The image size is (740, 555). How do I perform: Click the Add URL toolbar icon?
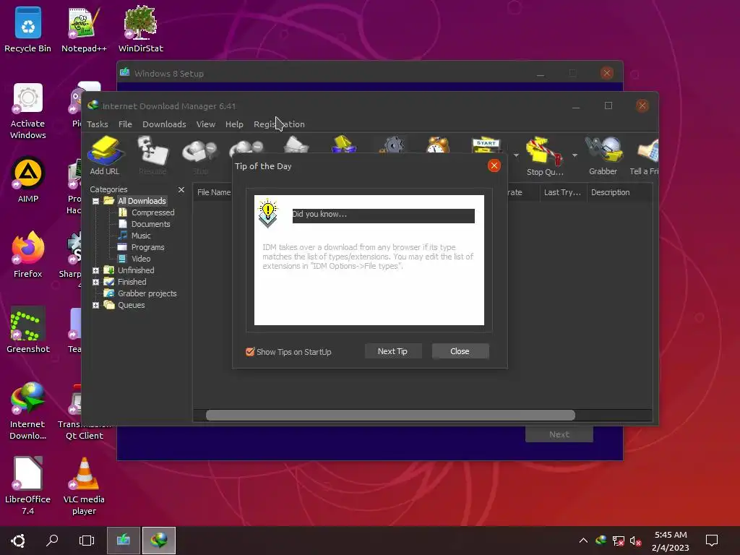click(105, 156)
